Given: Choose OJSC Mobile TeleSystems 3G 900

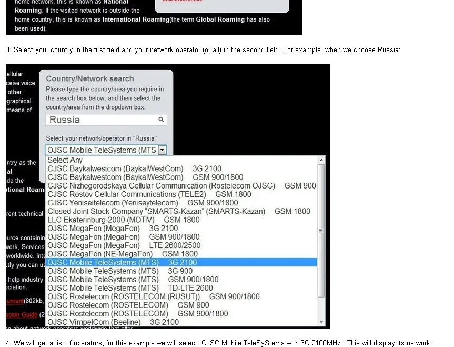Looking at the screenshot, I should point(181,271).
